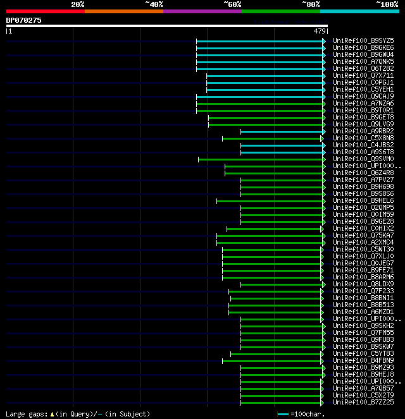Click the white query sequence bar
This screenshot has width=405, height=419.
(x=167, y=26)
